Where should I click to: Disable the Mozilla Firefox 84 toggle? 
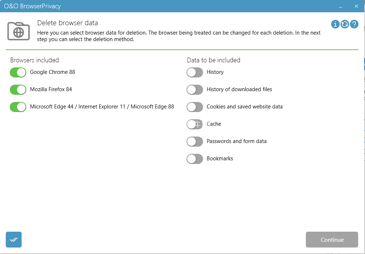tap(18, 90)
